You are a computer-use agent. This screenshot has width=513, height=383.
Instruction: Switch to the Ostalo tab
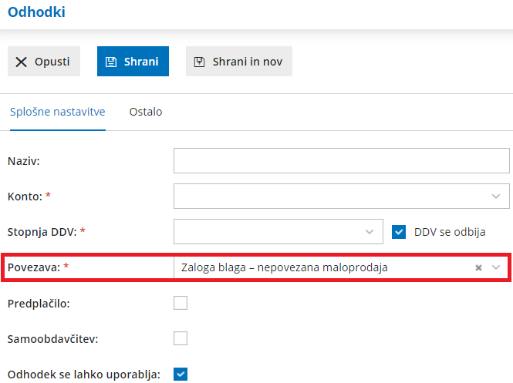(x=146, y=112)
